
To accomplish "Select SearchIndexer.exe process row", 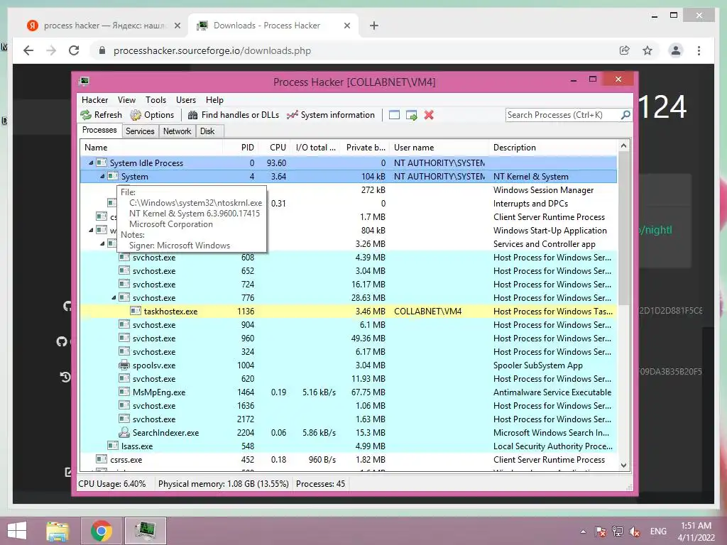I will tap(349, 432).
